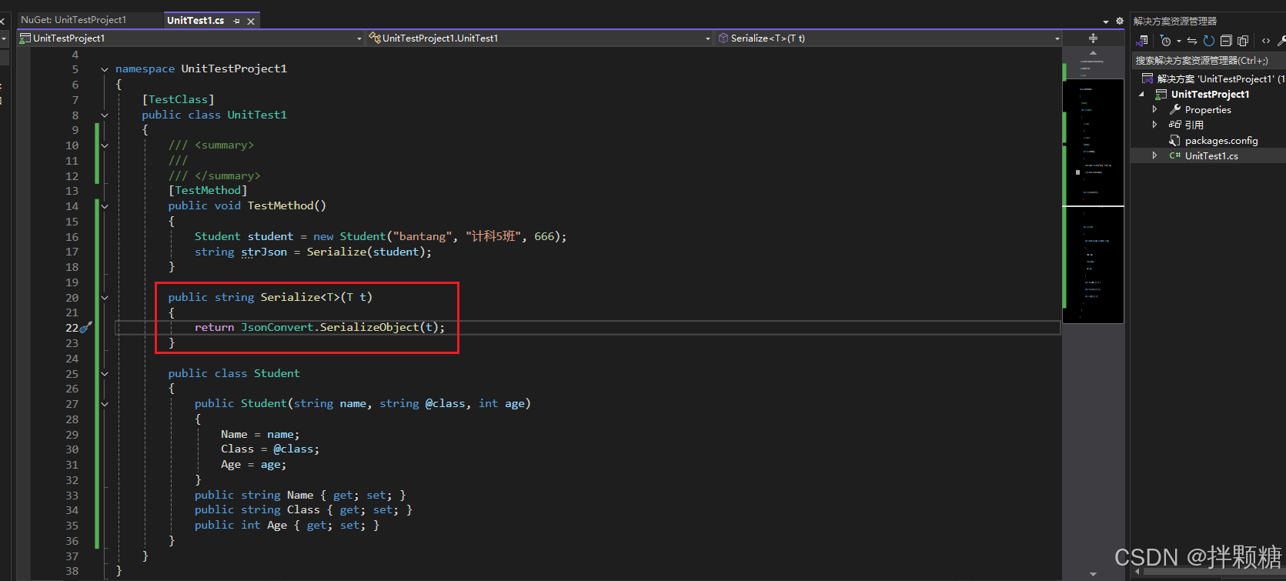
Task: Open the UnitTestProject1.UnitTest1 type dropdown
Action: (x=539, y=38)
